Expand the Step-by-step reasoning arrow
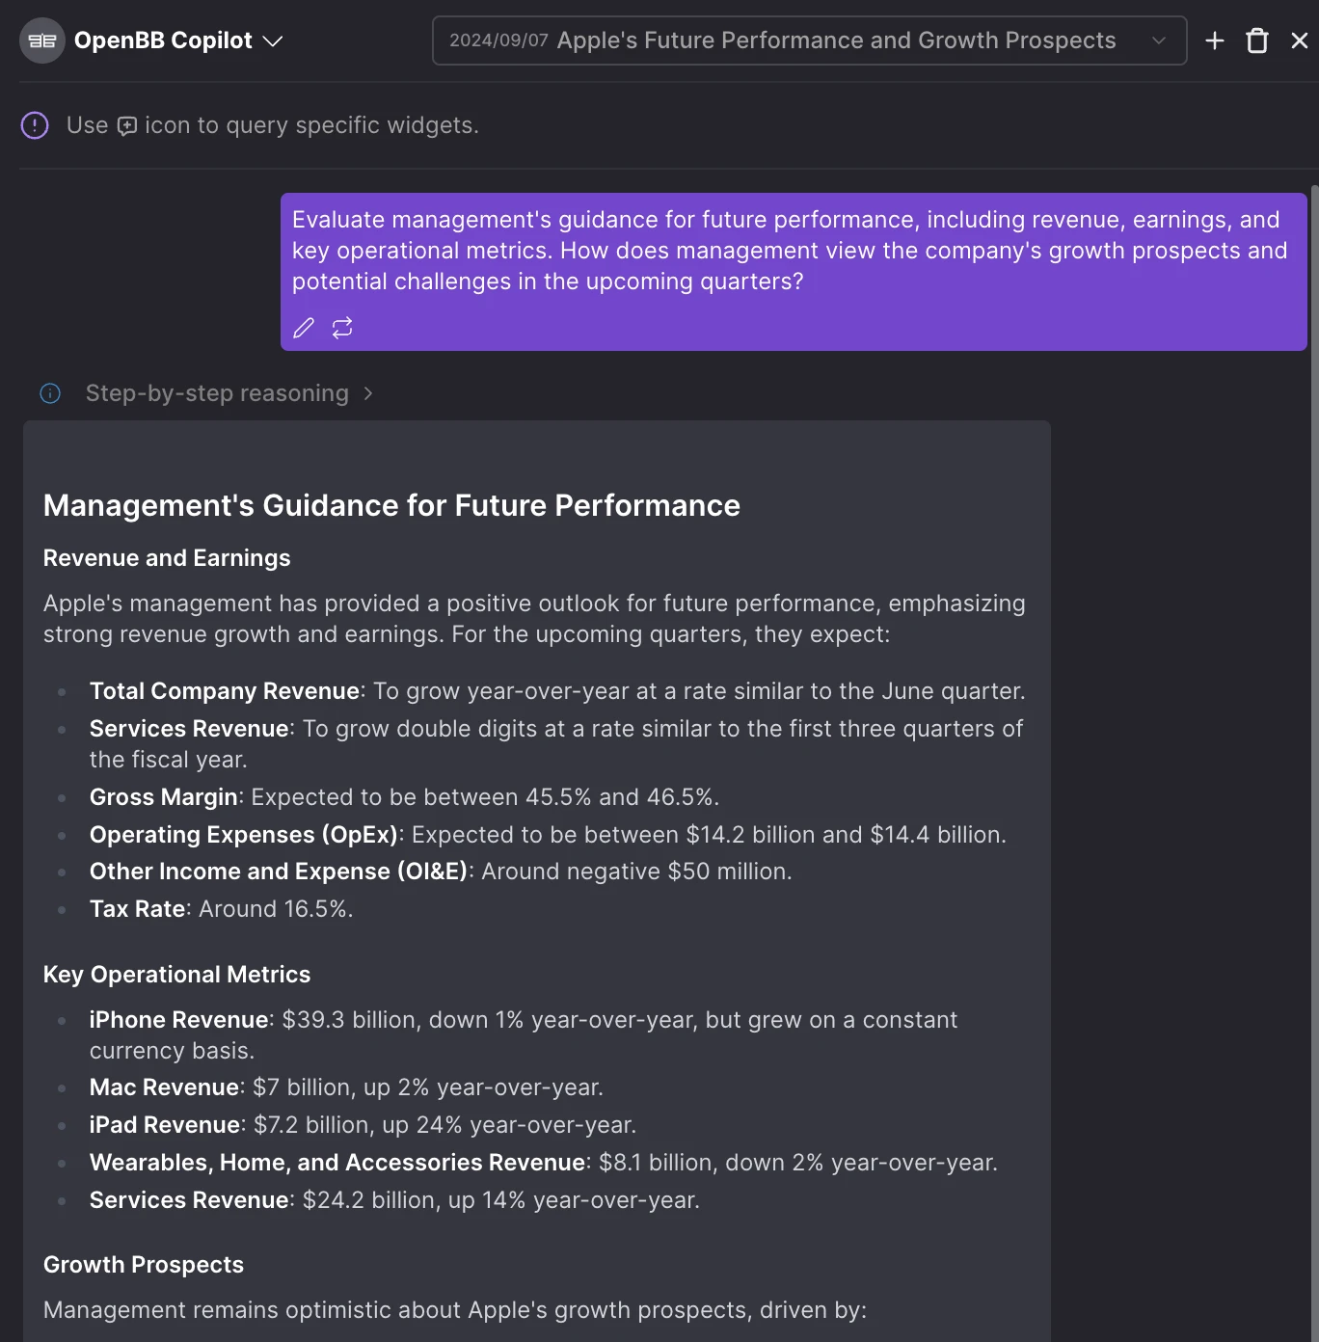 (x=368, y=393)
